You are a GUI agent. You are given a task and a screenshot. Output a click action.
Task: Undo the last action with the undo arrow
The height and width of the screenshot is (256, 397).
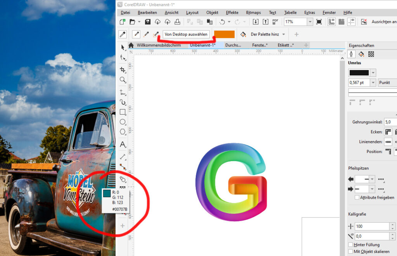(222, 22)
